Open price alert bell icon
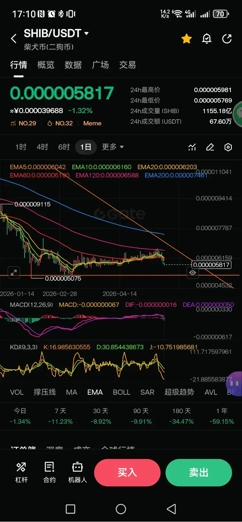 click(207, 39)
